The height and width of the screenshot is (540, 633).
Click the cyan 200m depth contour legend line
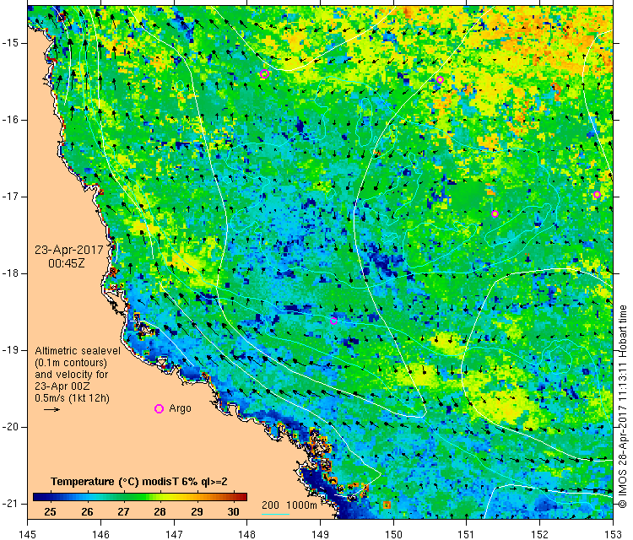[275, 514]
